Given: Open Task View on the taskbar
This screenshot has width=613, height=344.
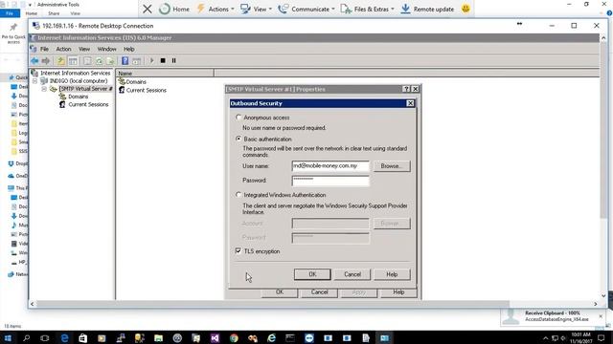Looking at the screenshot, I should pos(45,337).
